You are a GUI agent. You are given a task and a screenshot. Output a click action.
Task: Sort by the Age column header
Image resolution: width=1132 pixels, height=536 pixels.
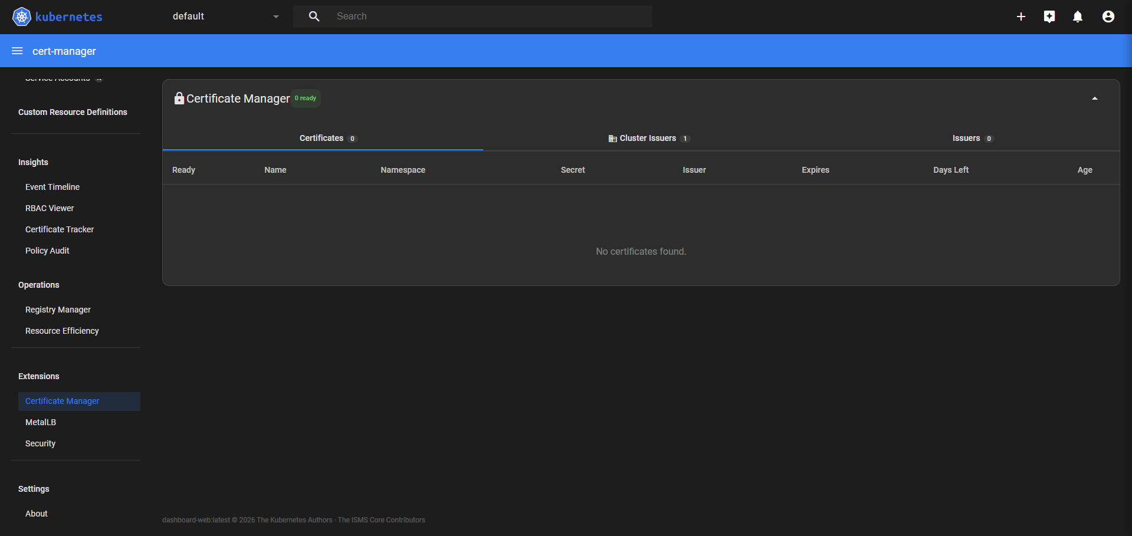[x=1085, y=170]
